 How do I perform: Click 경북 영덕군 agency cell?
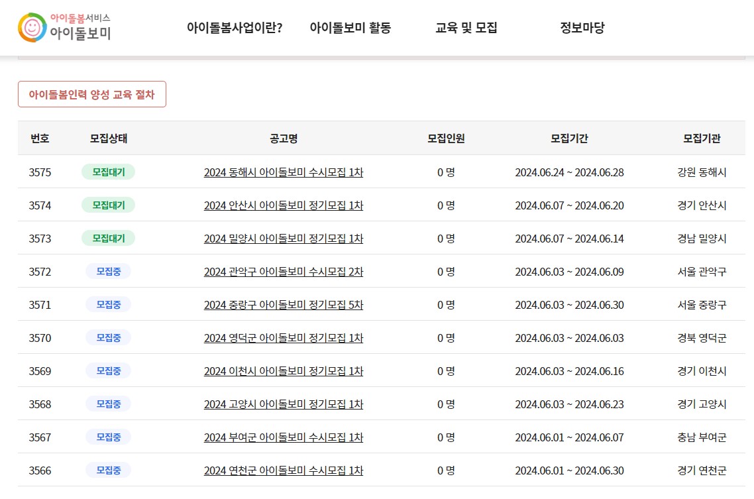(x=702, y=338)
